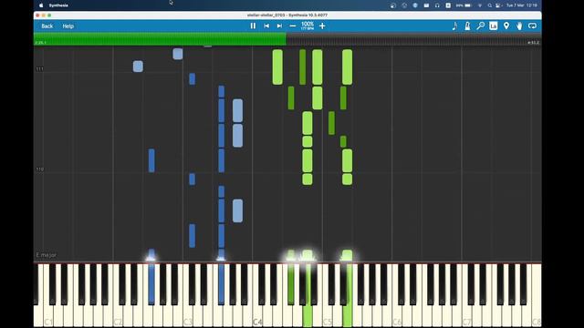584x328 pixels.
Task: Toggle the key labels icon
Action: click(493, 26)
